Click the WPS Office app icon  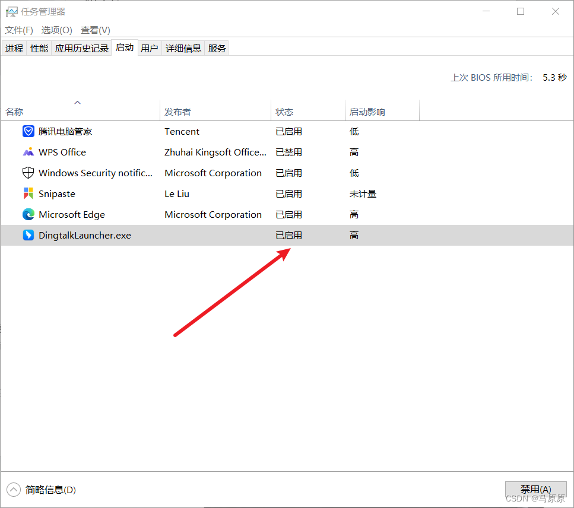pos(28,152)
